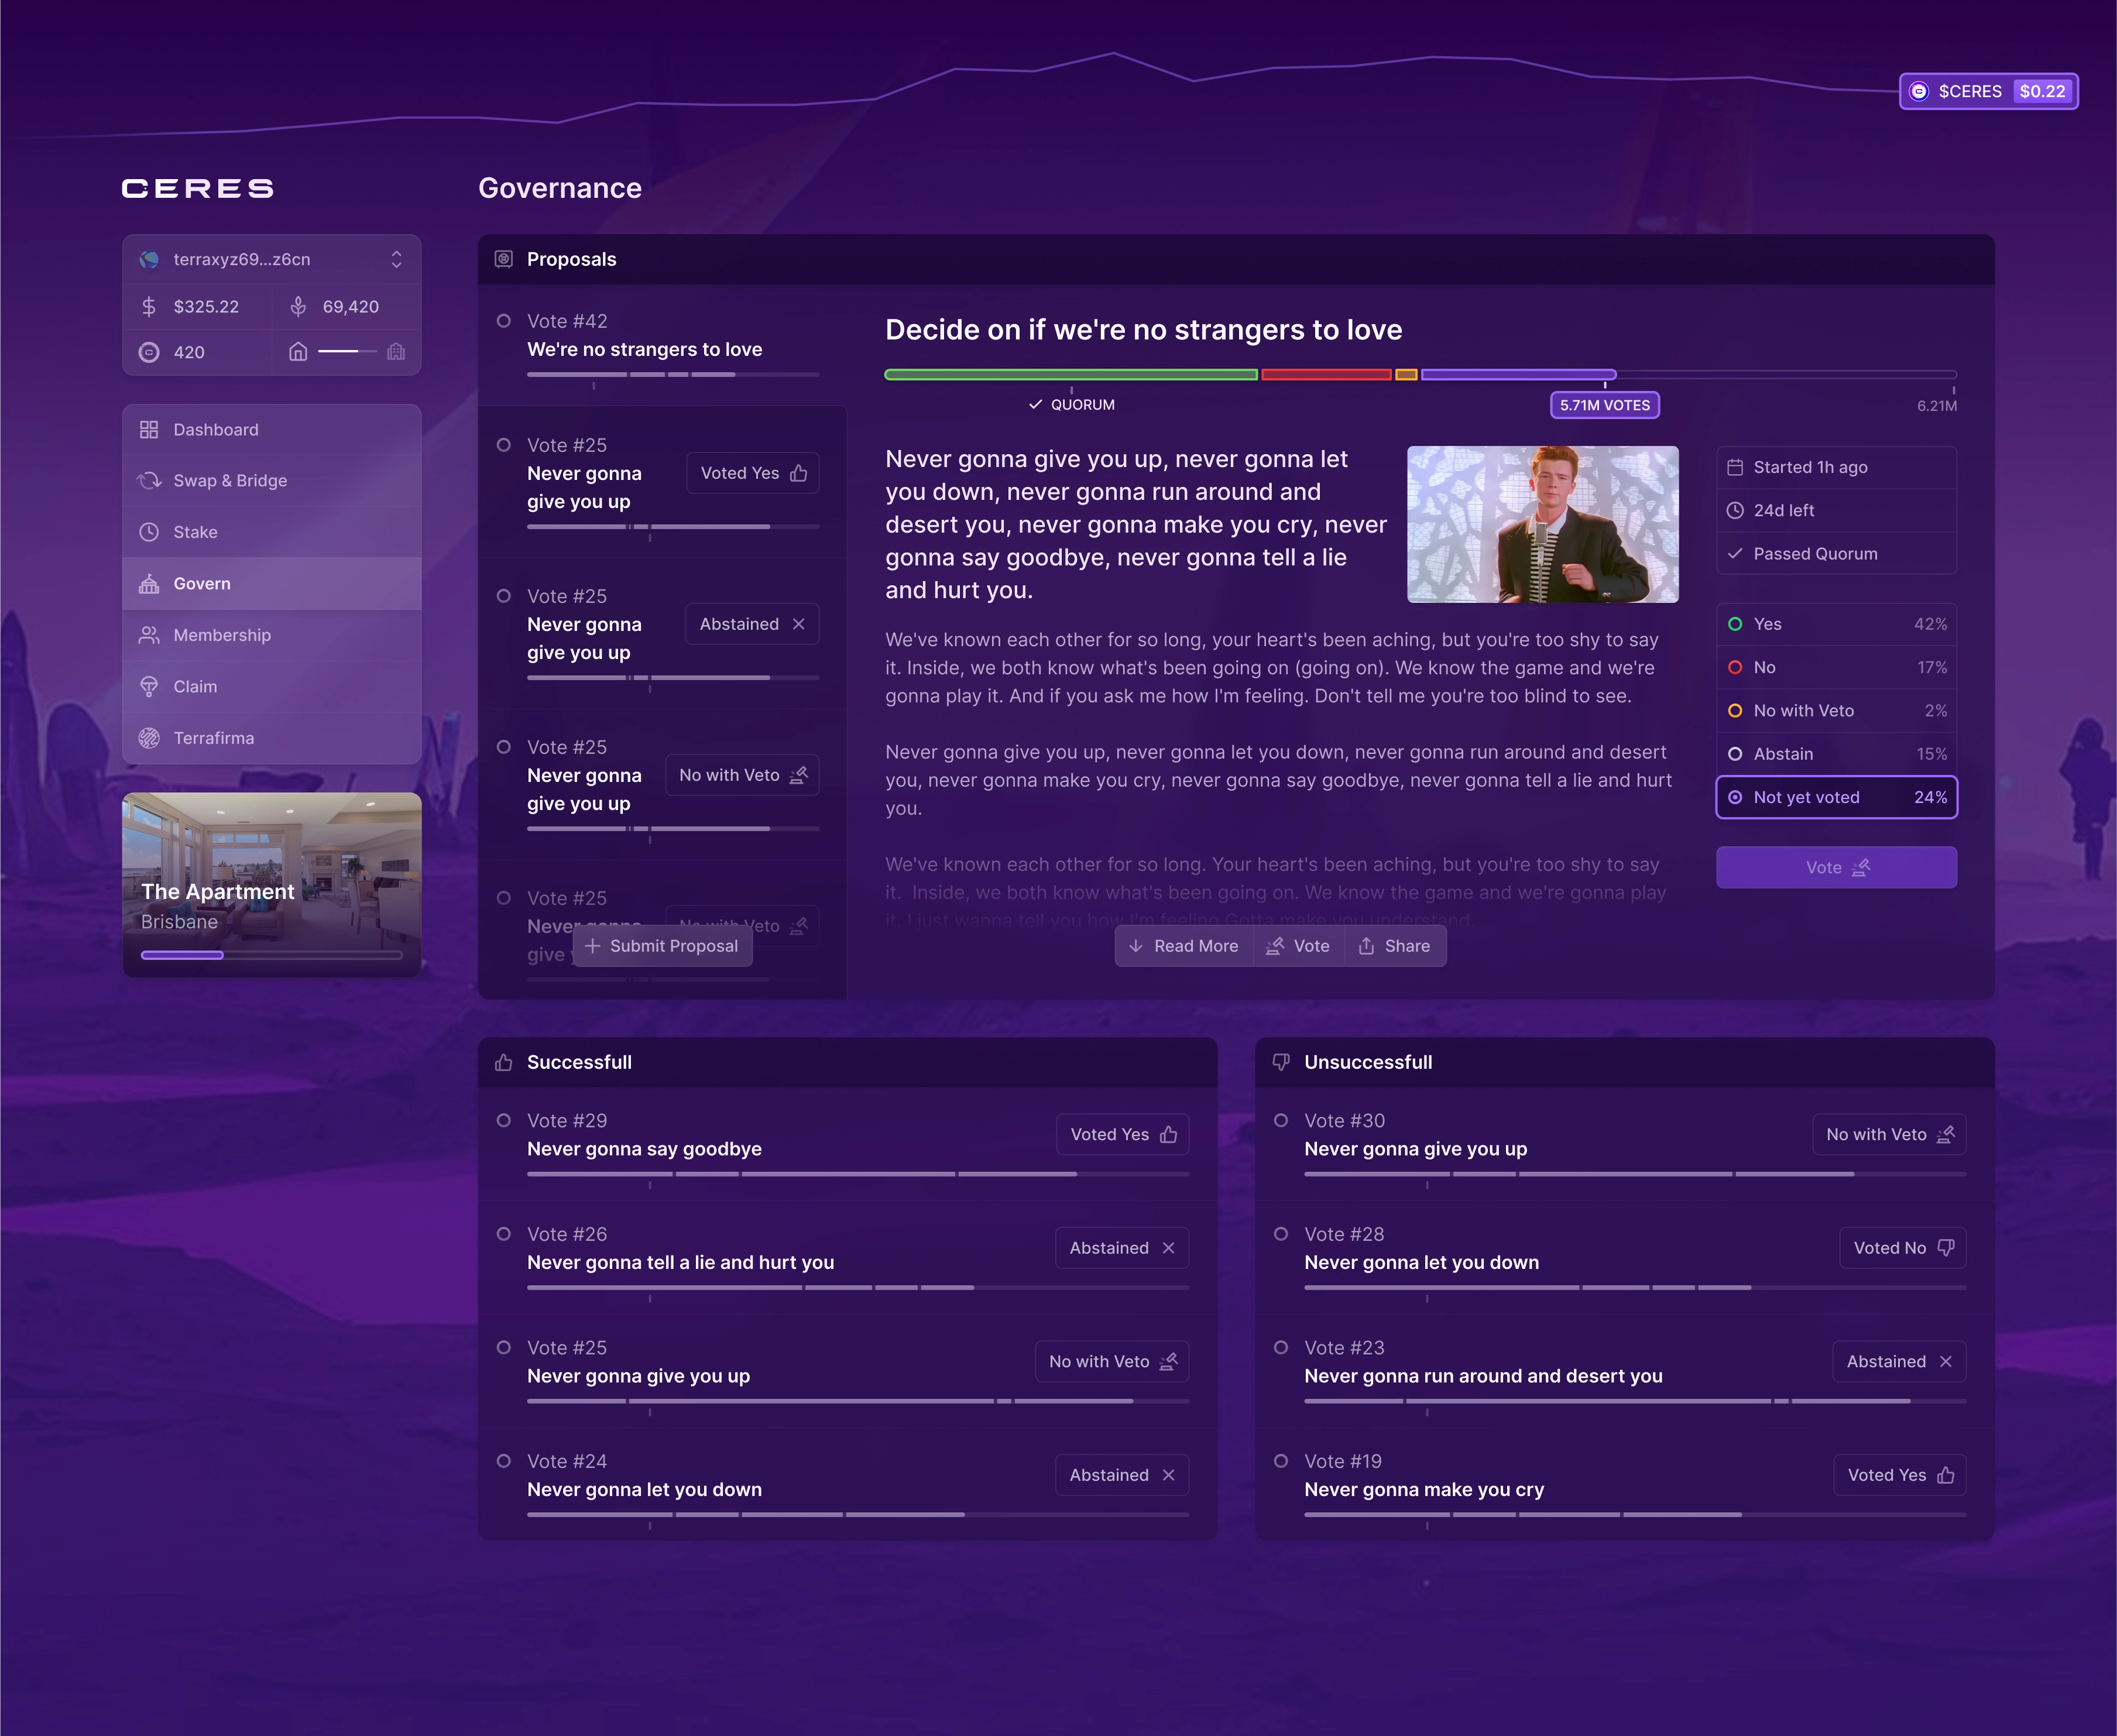Open the Not yet voted option row
Image resolution: width=2117 pixels, height=1736 pixels.
click(1836, 797)
